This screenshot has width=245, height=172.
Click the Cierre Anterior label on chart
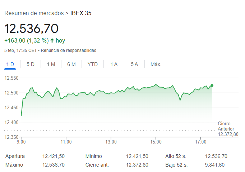tap(226, 126)
